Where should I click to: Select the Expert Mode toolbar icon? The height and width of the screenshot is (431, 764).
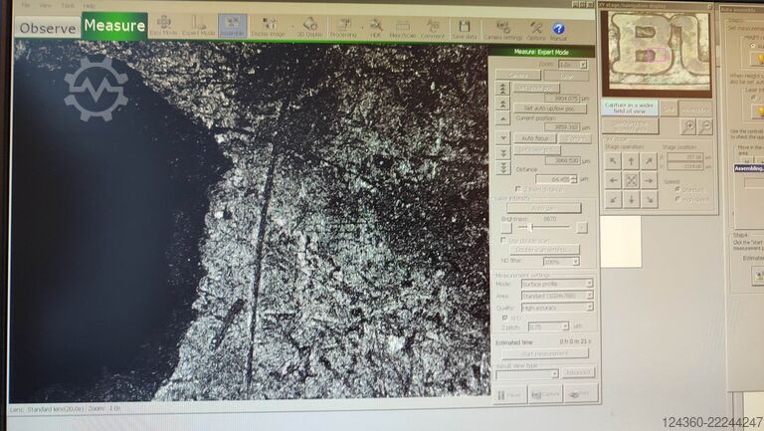point(199,25)
